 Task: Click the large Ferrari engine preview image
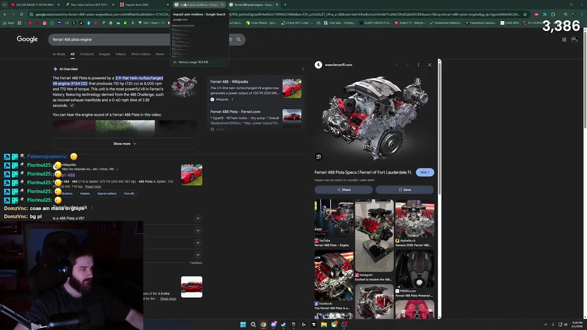click(x=374, y=118)
